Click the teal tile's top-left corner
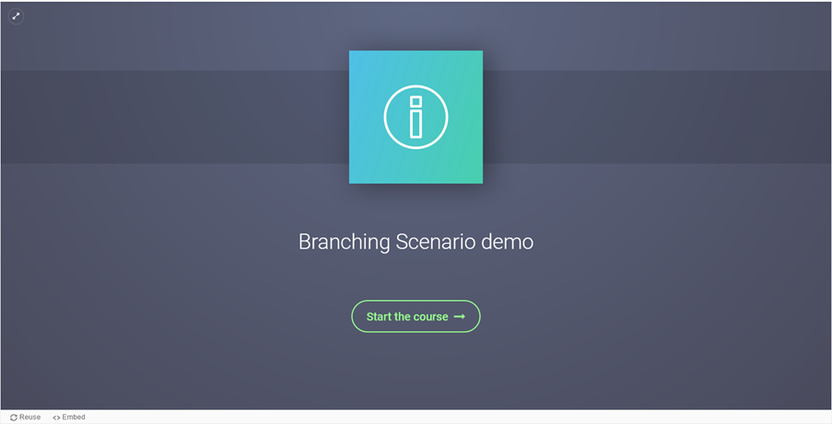832x424 pixels. point(354,55)
